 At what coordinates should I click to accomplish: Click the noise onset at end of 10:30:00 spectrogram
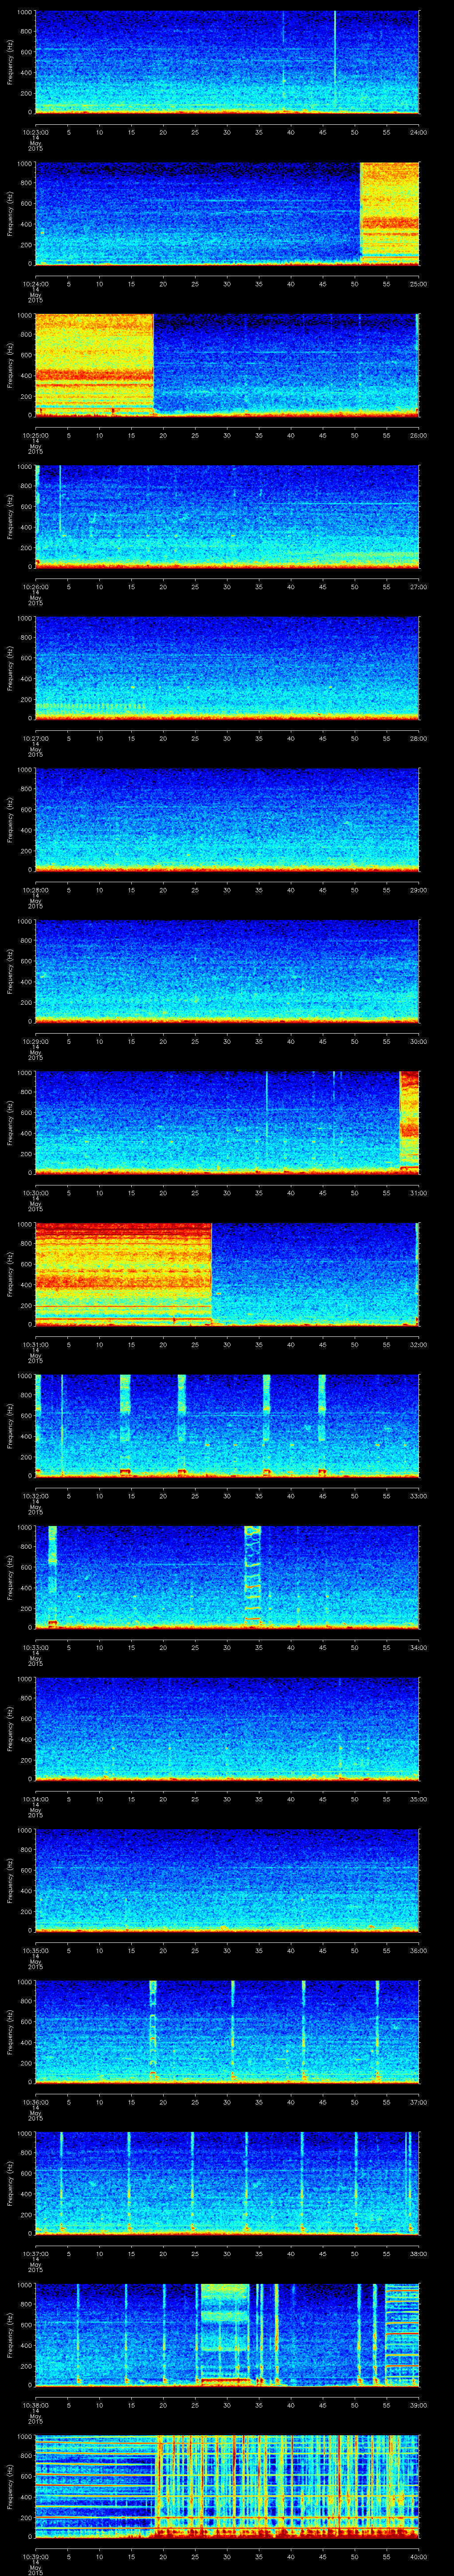coord(408,1121)
